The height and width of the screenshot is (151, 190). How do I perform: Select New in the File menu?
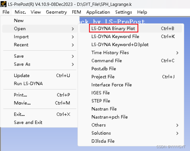(x=40, y=20)
